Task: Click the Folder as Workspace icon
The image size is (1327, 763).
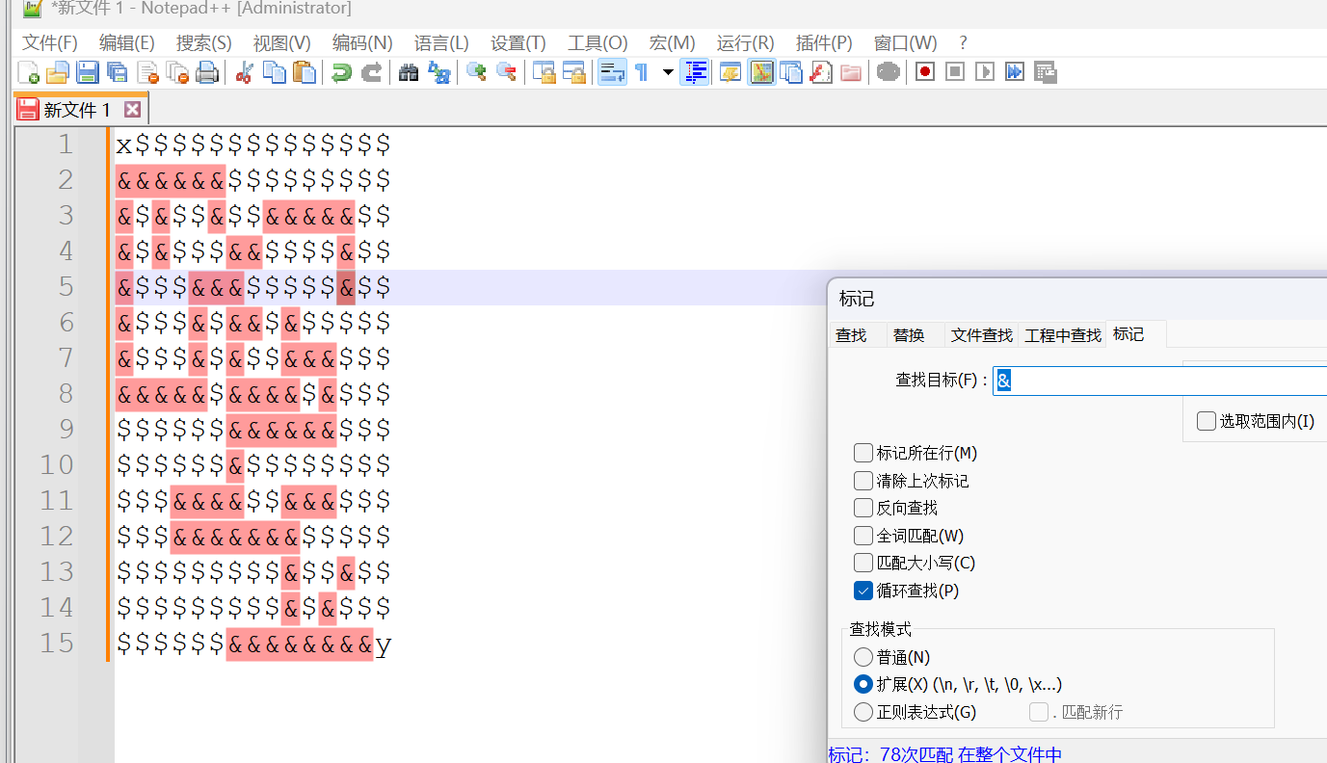Action: click(850, 72)
